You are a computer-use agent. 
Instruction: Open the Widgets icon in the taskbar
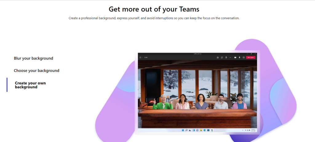[x=194, y=130]
